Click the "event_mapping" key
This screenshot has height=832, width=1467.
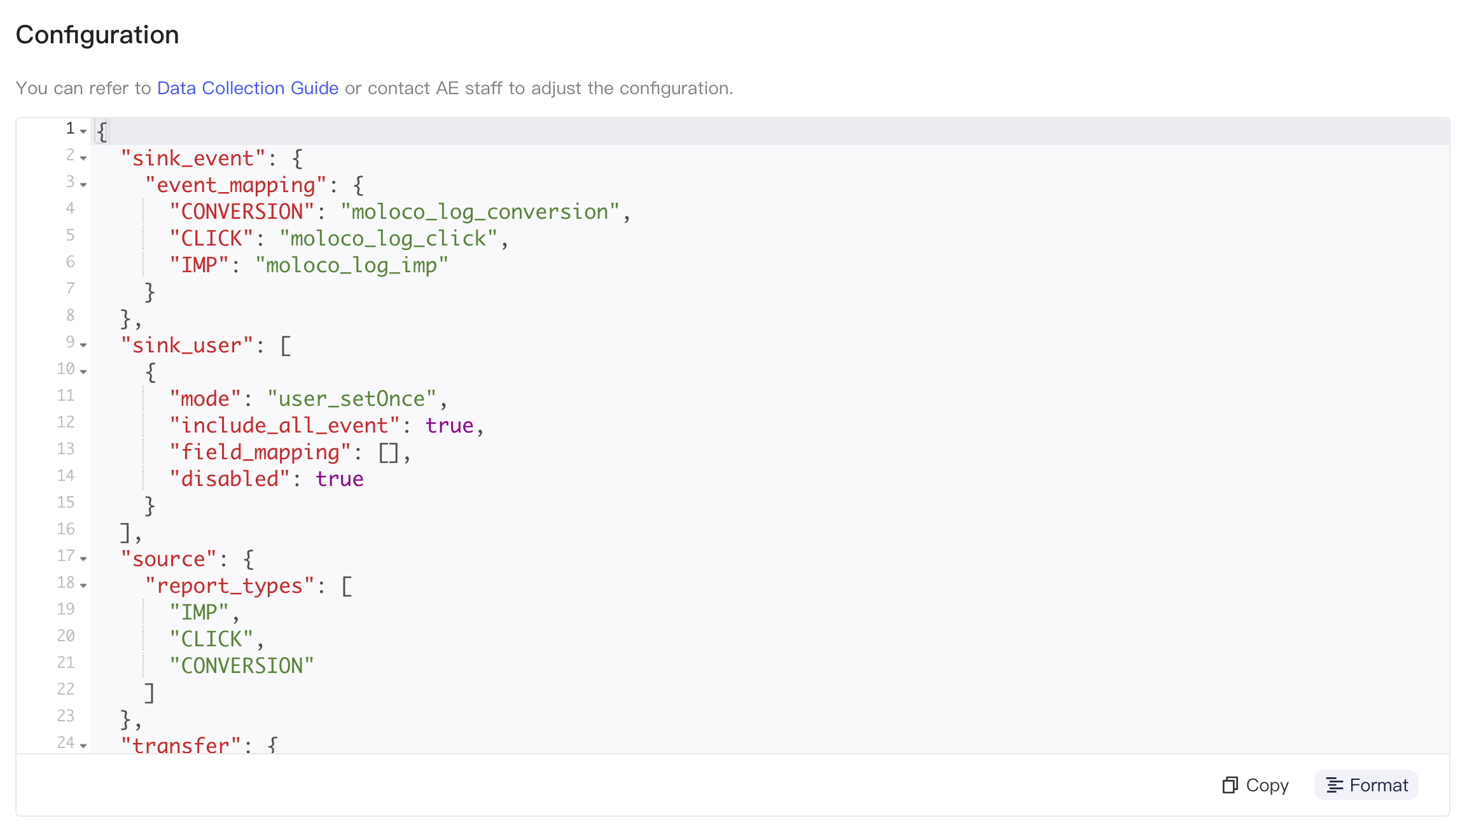coord(236,185)
